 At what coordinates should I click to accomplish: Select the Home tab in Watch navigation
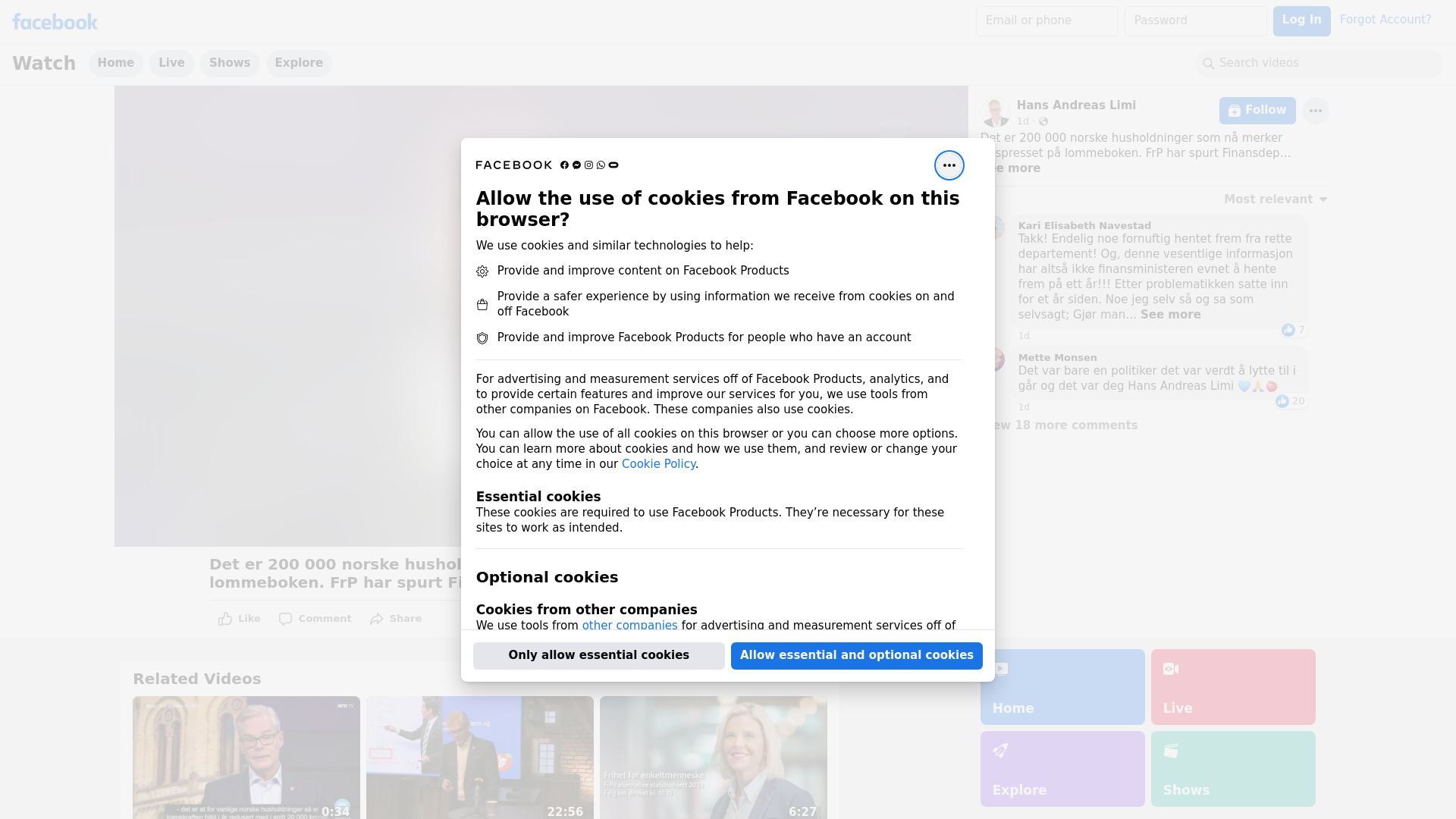115,63
